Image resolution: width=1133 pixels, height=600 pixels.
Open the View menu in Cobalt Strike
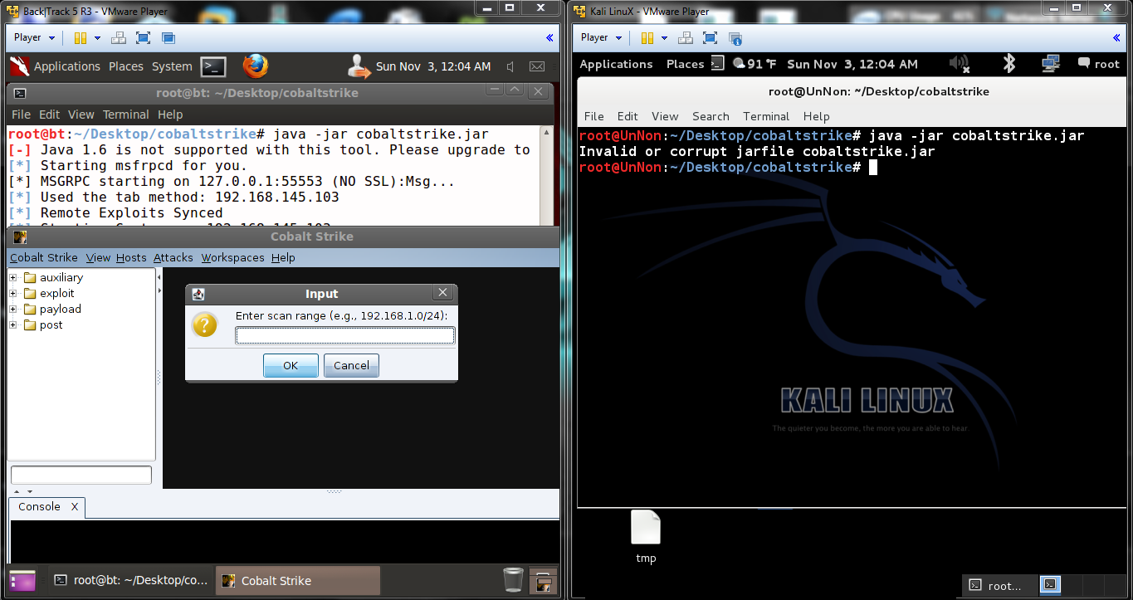[99, 258]
